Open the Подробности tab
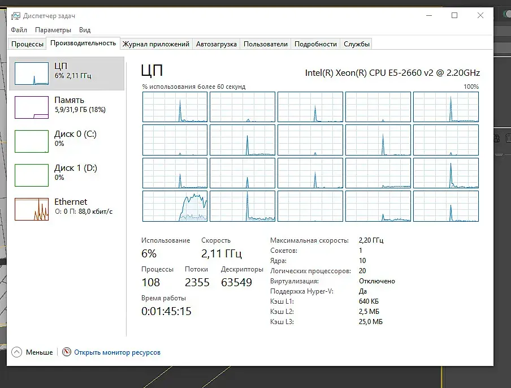This screenshot has height=388, width=511. click(x=315, y=44)
